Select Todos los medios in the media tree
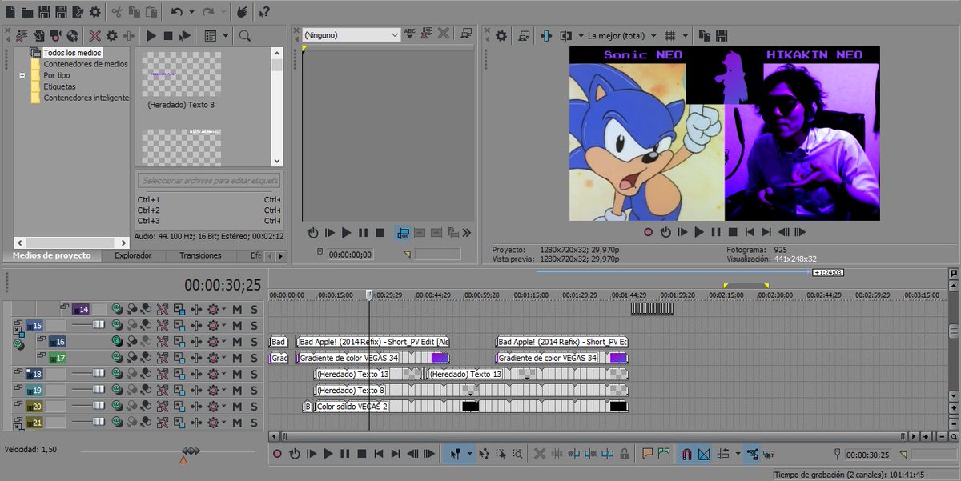 pyautogui.click(x=73, y=53)
